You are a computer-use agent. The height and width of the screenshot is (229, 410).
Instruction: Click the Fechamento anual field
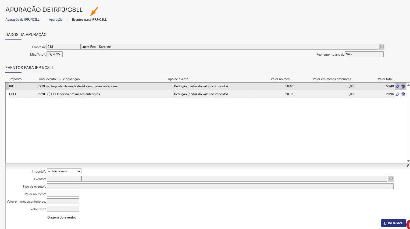(364, 54)
